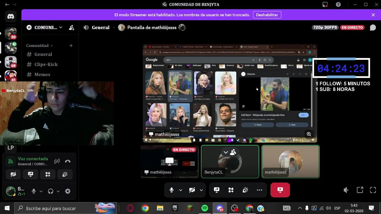
Task: Add a channel to Comunidad category
Action: tap(71, 45)
